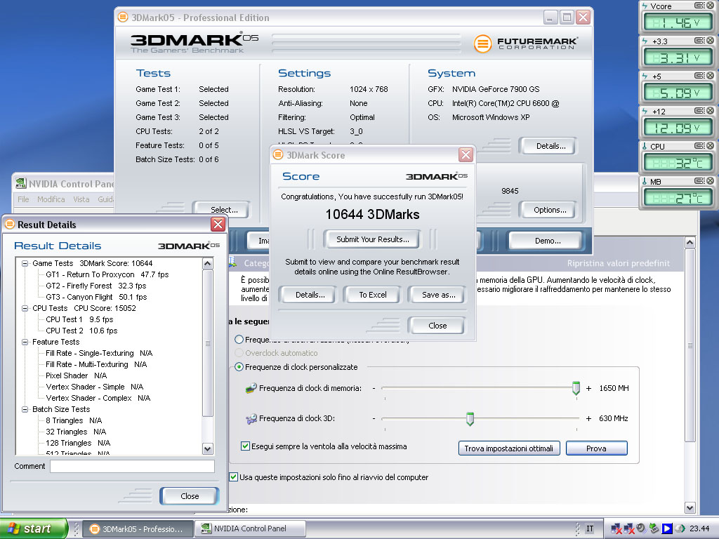Click NVIDIA panel scroll-up arrow
This screenshot has width=719, height=539.
690,242
